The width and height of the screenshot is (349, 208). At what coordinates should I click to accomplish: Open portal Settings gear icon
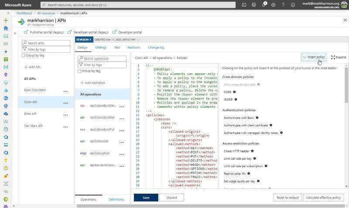click(x=274, y=5)
